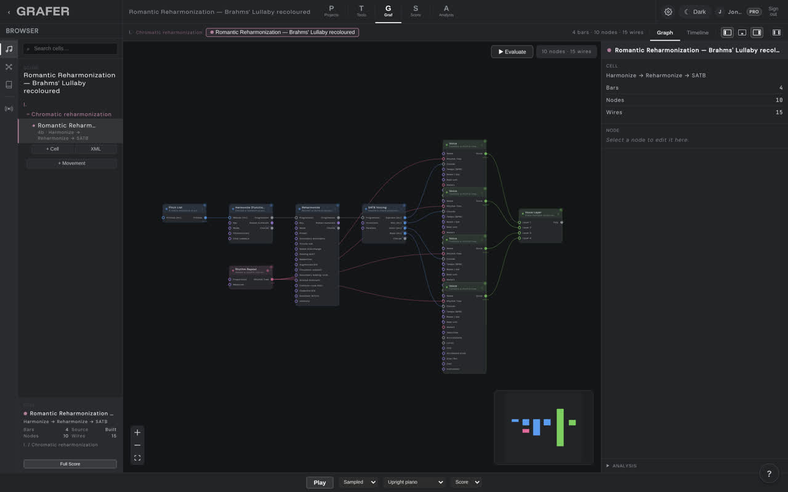788x492 pixels.
Task: Select the Graph view tab
Action: pos(665,33)
